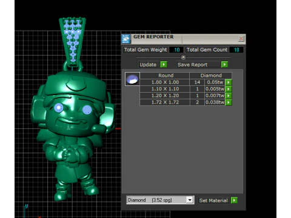291x218 pixels.
Task: Click the quantity 14 cell
Action: point(197,82)
